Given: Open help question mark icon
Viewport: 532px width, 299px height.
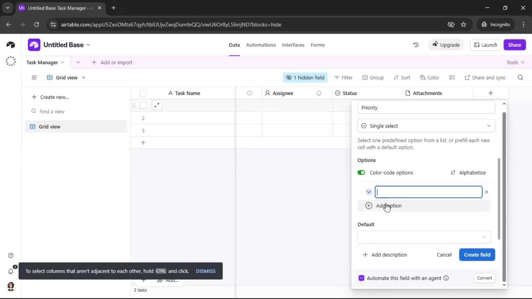Looking at the screenshot, I should coord(11,255).
